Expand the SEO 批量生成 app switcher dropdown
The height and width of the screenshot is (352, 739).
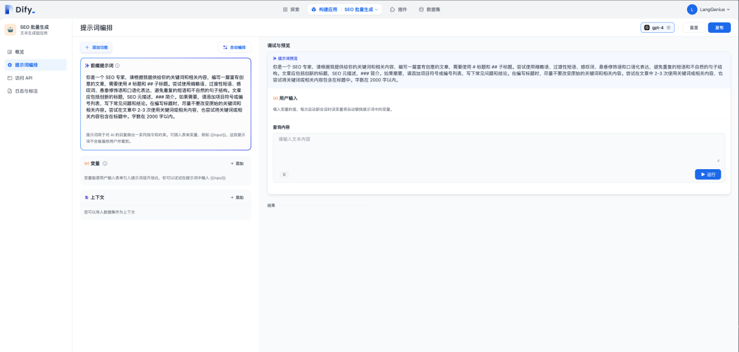point(361,10)
